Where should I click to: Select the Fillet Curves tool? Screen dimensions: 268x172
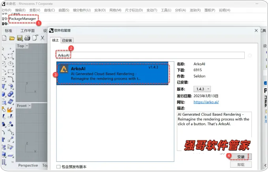coord(11,79)
